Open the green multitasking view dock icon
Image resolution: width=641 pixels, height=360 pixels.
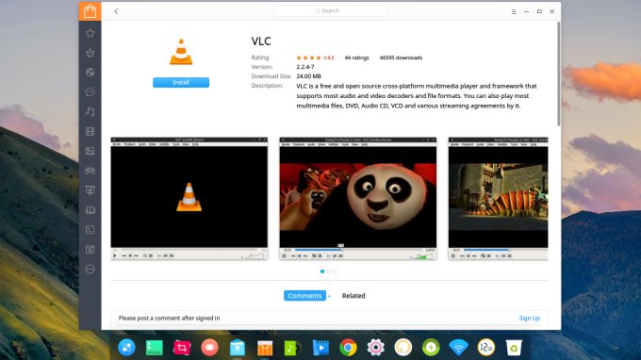point(154,348)
